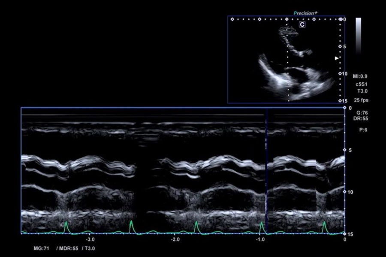Select the c5S1 transducer label
Screen dimensions: 386x257
pos(362,84)
